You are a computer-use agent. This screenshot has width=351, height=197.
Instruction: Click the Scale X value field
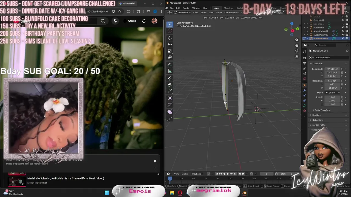[x=332, y=97]
